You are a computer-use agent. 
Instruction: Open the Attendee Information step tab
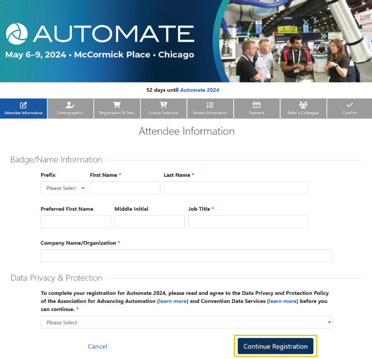(23, 109)
